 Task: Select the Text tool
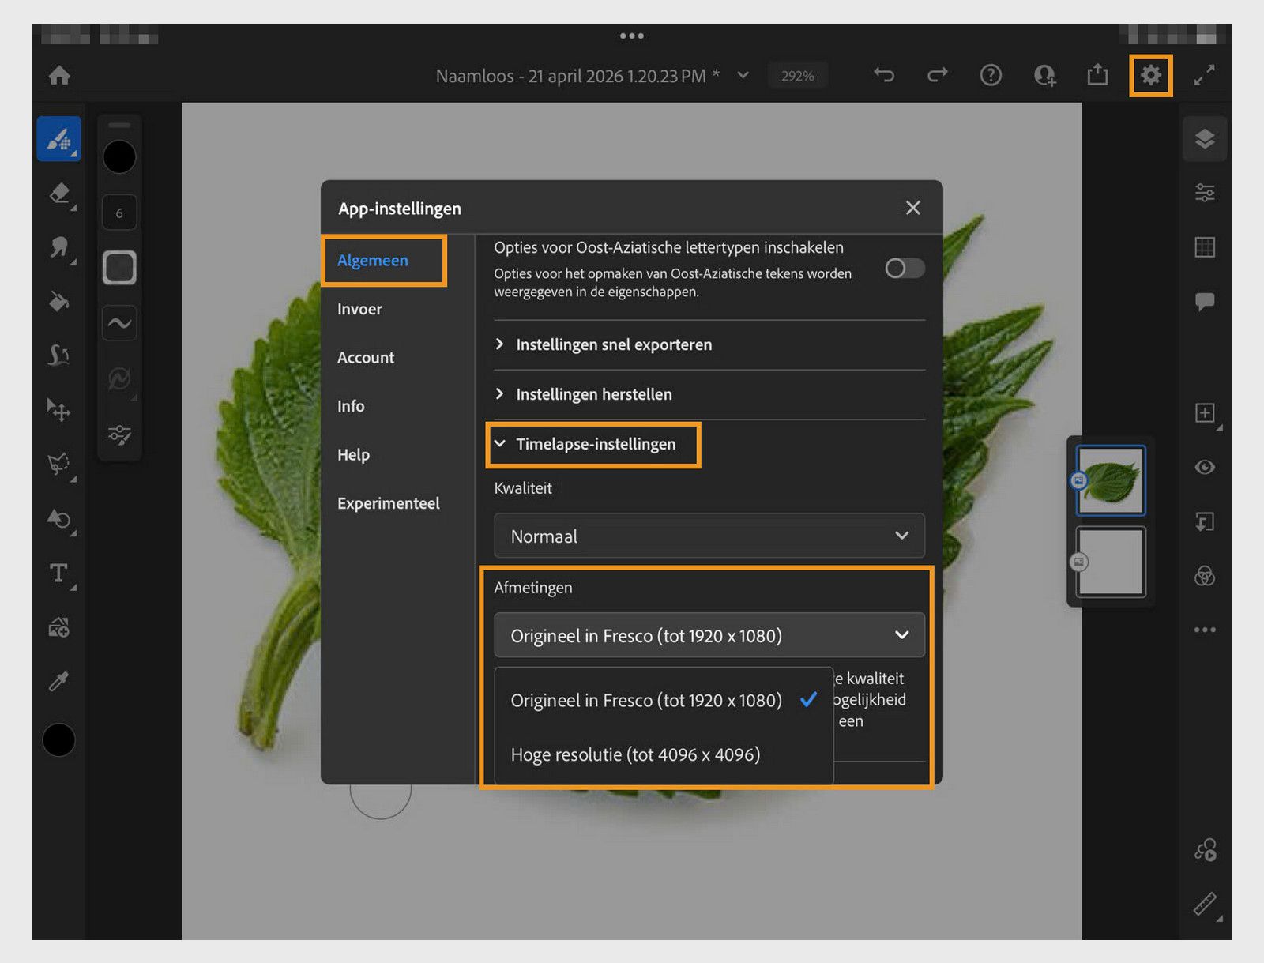pos(59,574)
